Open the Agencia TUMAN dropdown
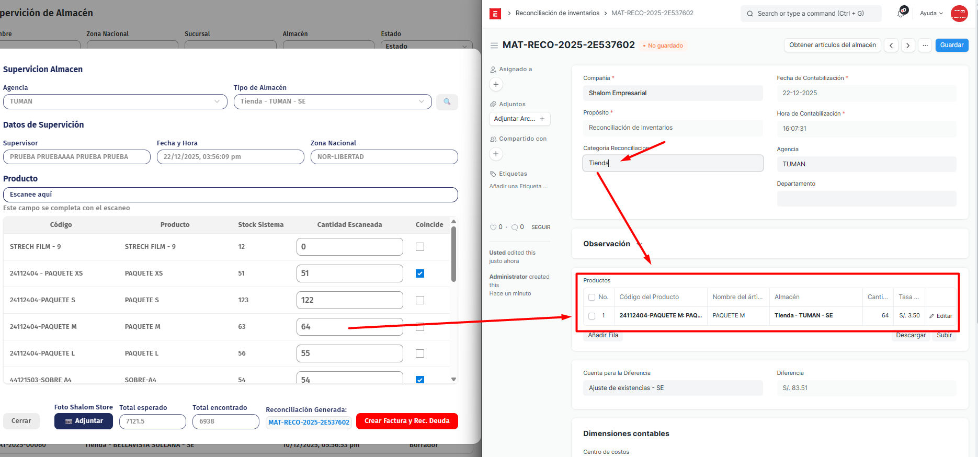 pos(115,101)
